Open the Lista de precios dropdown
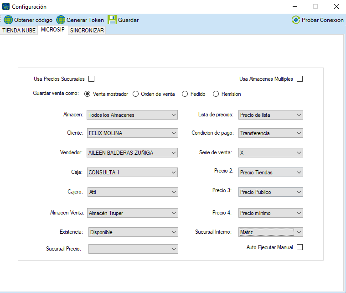The height and width of the screenshot is (293, 346). tap(270, 115)
